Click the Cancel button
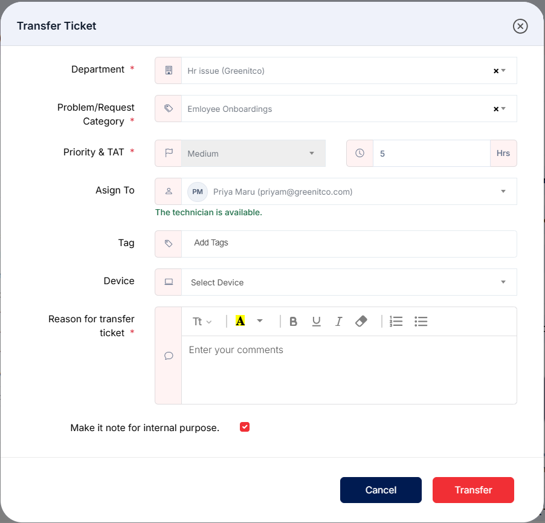545x523 pixels. click(381, 490)
